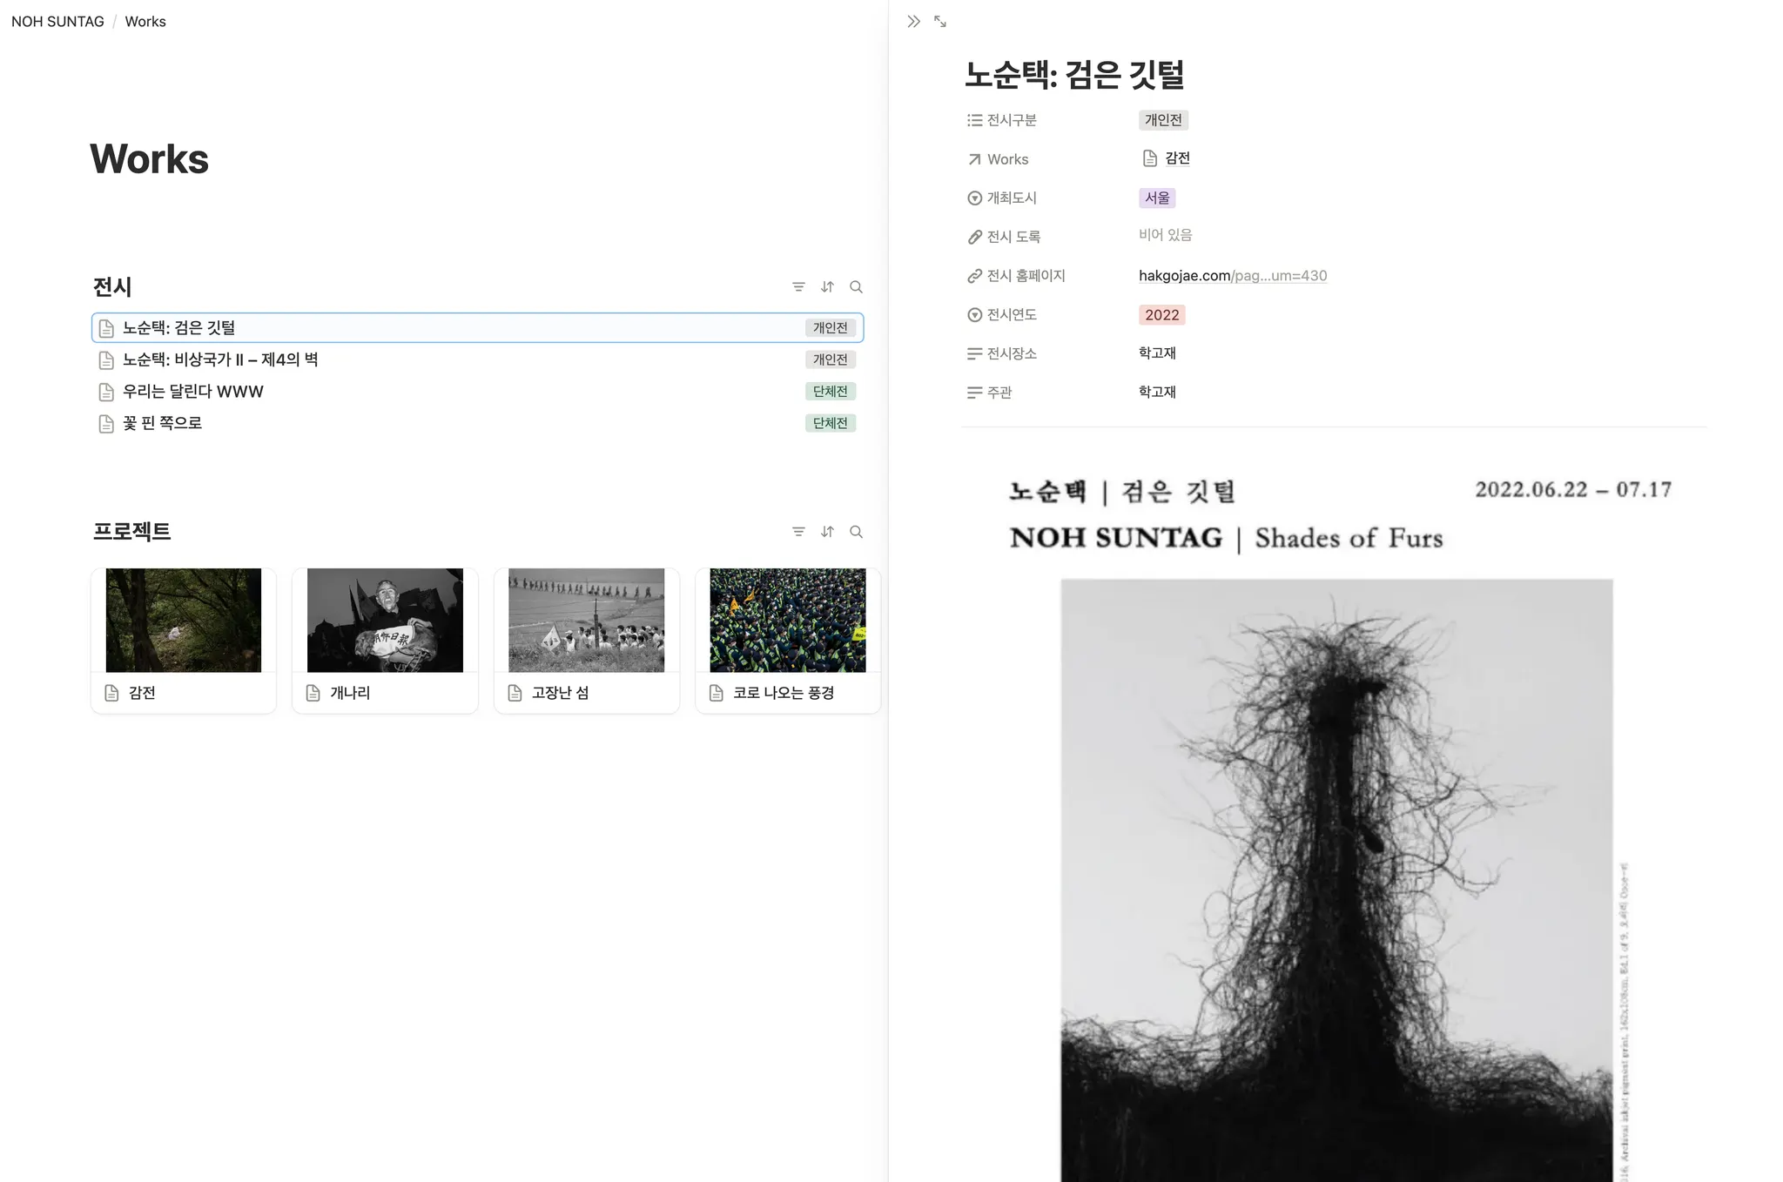This screenshot has height=1182, width=1783.
Task: Open filter for the 전시 list
Action: (798, 287)
